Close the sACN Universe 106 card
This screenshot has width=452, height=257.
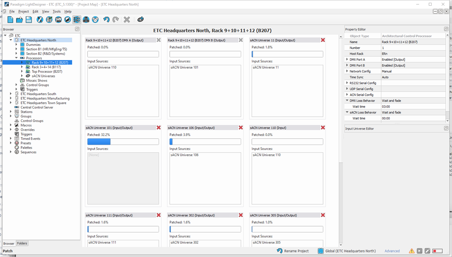point(241,128)
